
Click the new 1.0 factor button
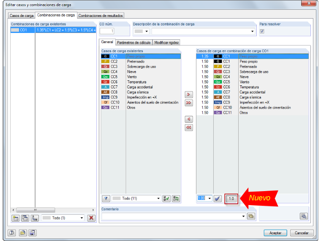[x=231, y=199]
